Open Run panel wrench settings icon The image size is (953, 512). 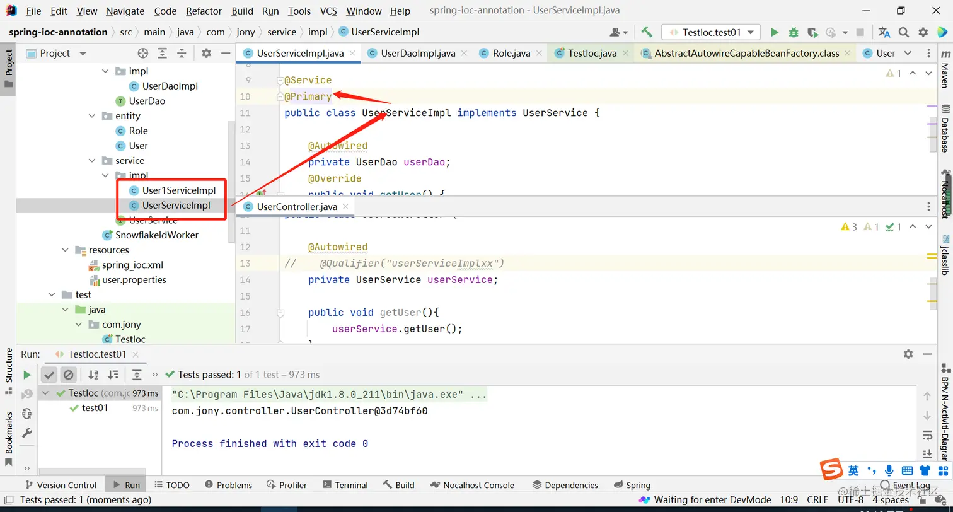[x=27, y=433]
